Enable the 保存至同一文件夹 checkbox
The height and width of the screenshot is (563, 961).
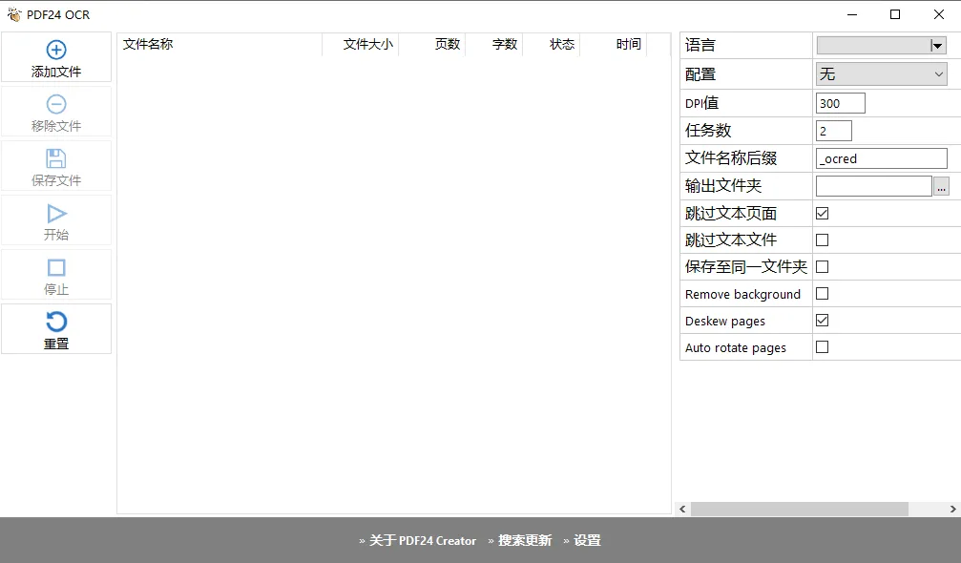pos(822,266)
